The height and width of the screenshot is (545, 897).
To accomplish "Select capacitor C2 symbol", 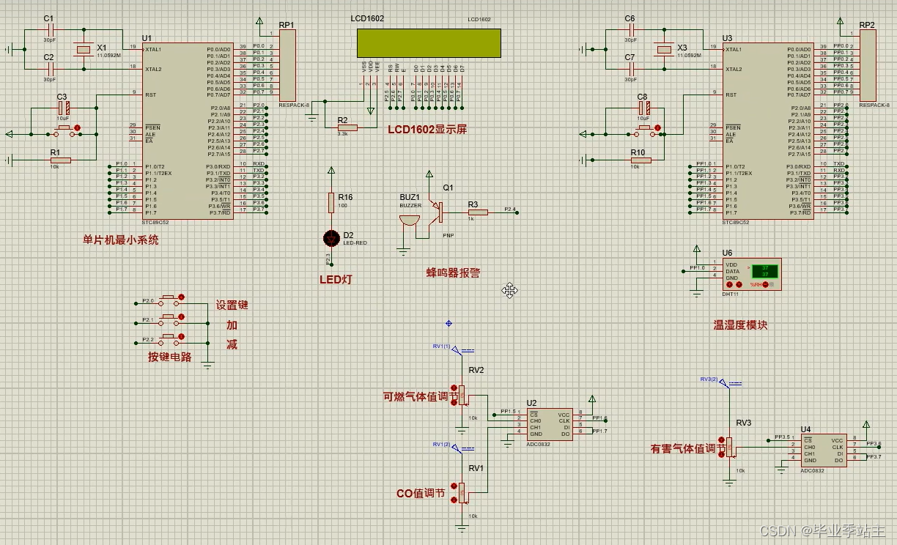I will point(50,69).
